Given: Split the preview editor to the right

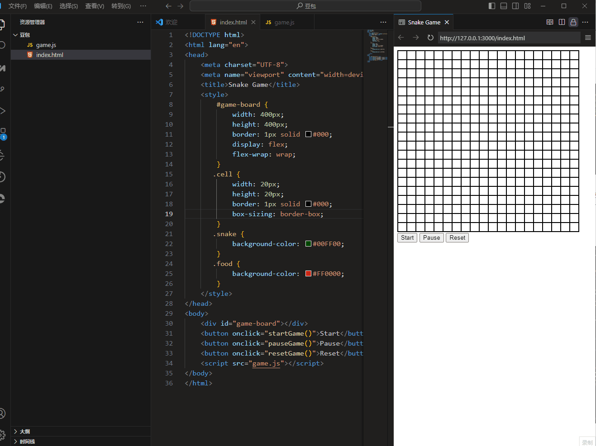Looking at the screenshot, I should (x=562, y=22).
